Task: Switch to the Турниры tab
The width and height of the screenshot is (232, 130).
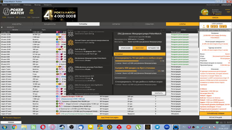Action: [83, 24]
